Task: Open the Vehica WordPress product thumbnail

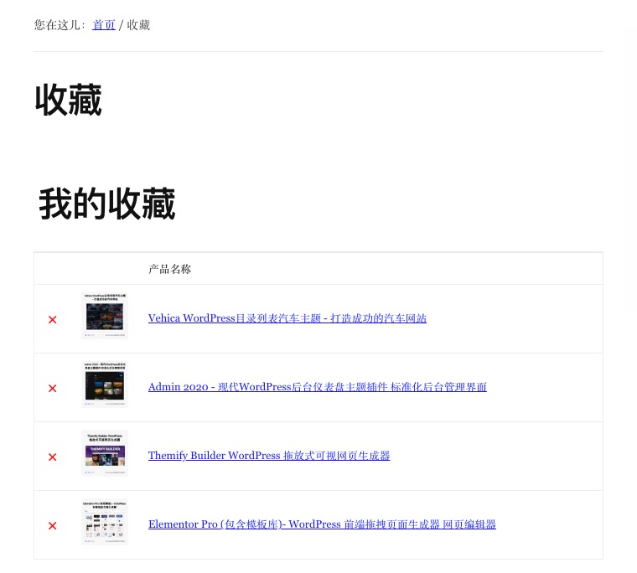Action: pyautogui.click(x=105, y=316)
